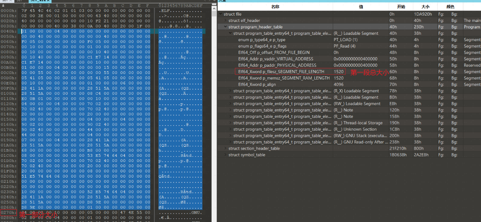Click the '0123456789ABCDEF' ASCII ruler header
The width and height of the screenshot is (481, 222).
180,5
